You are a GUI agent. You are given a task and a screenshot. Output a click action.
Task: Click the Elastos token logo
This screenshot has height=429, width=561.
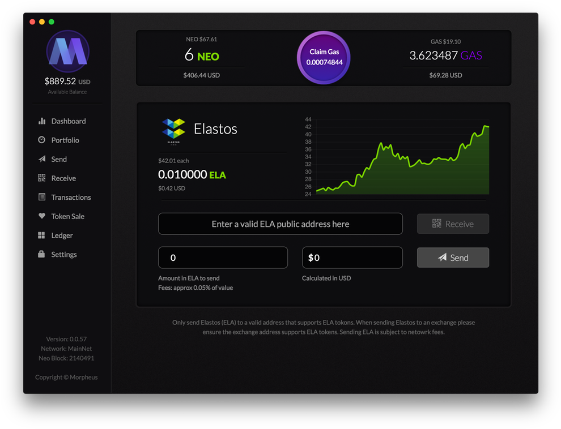(173, 129)
